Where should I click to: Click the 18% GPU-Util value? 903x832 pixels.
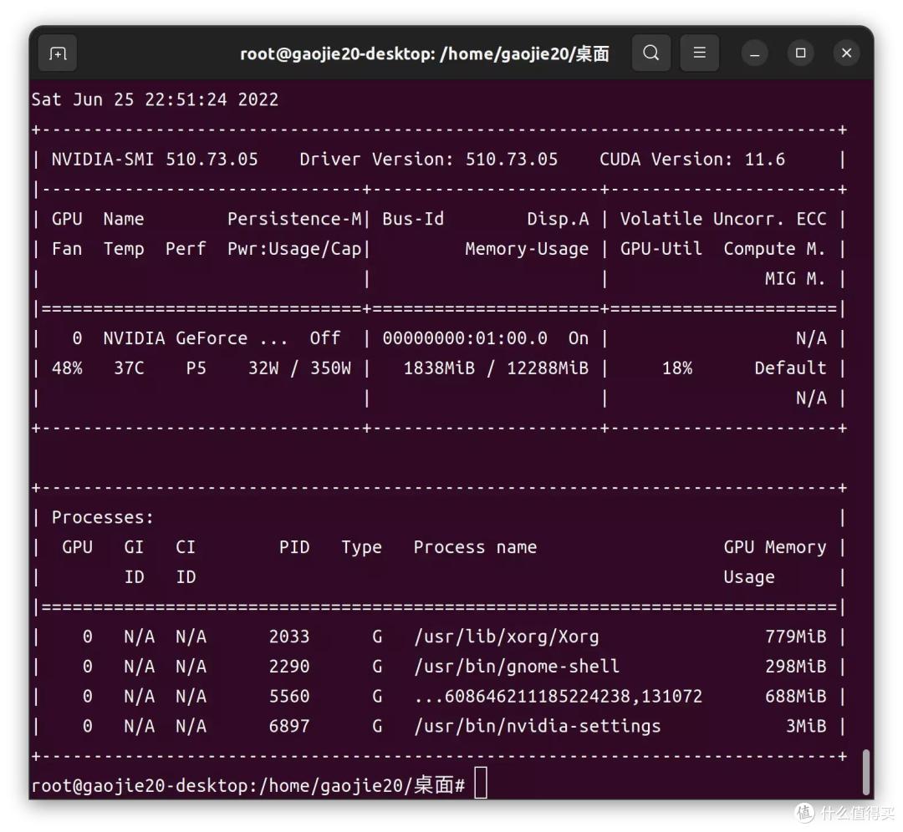point(676,368)
